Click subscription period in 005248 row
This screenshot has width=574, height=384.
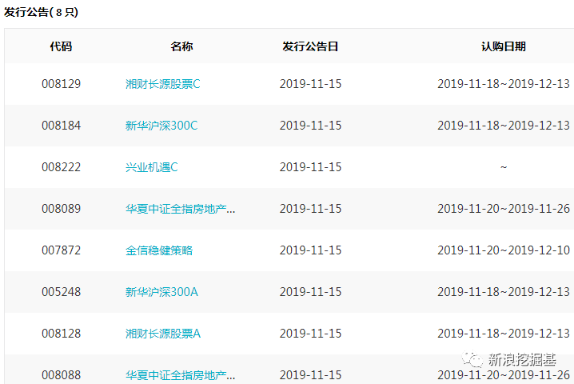coord(504,292)
